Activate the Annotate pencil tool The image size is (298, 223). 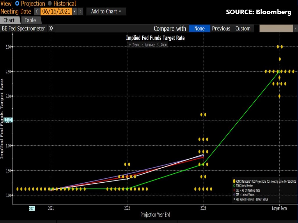(148, 45)
